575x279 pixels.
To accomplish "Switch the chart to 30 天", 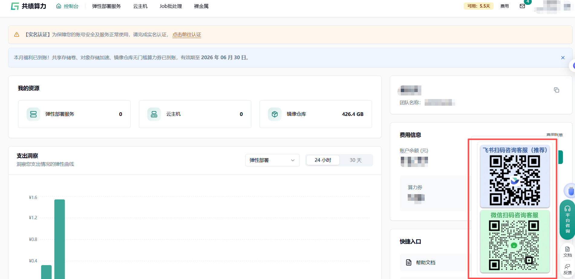I will click(356, 160).
